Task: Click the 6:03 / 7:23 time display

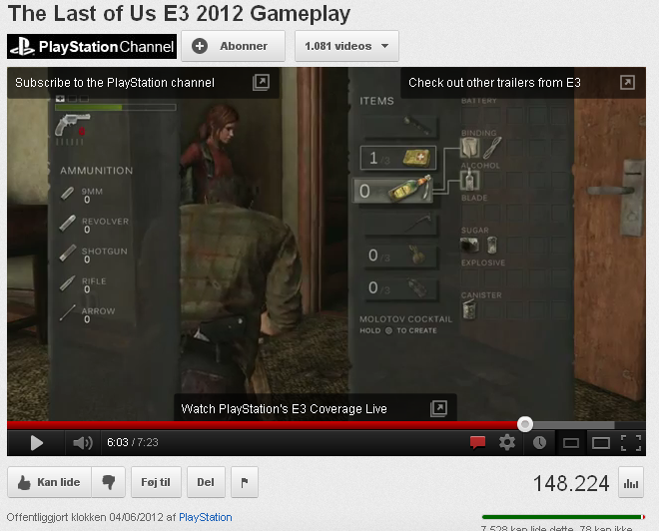Action: click(133, 442)
